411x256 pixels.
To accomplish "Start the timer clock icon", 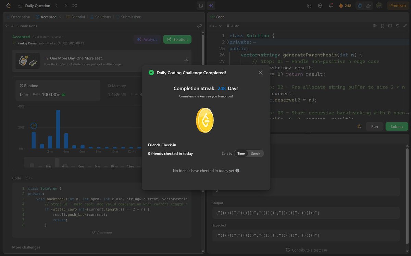I will pos(360,5).
